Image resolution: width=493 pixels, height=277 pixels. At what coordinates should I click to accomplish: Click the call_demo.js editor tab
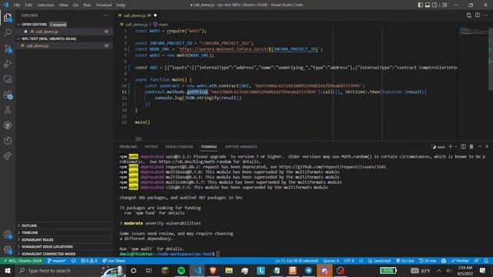pos(137,15)
